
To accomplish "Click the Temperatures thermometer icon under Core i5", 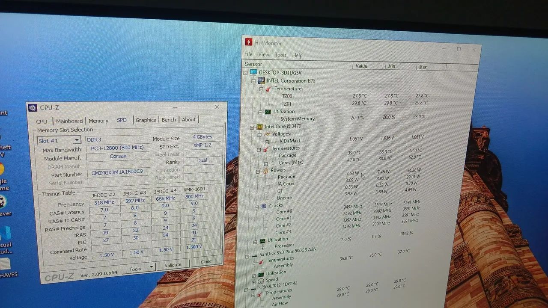I will [266, 149].
